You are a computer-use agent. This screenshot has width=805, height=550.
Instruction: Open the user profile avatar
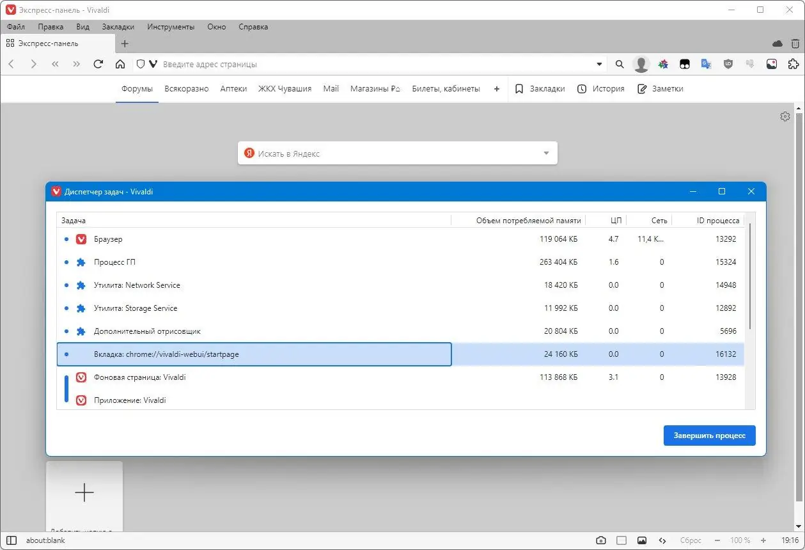coord(641,64)
